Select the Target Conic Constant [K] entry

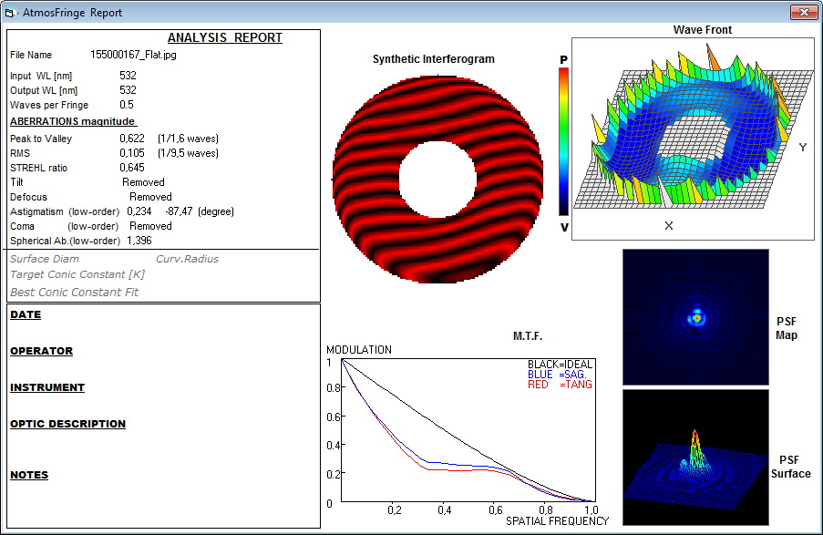[77, 275]
